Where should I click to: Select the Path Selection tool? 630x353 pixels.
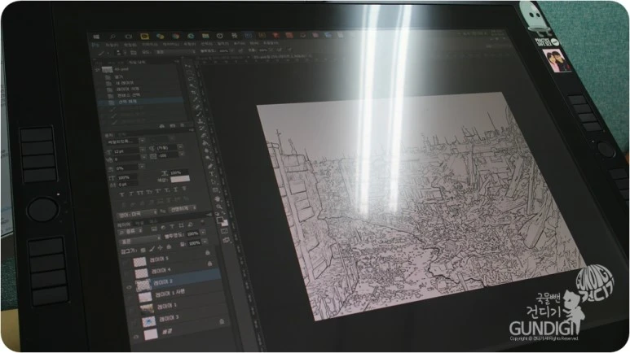coord(213,181)
